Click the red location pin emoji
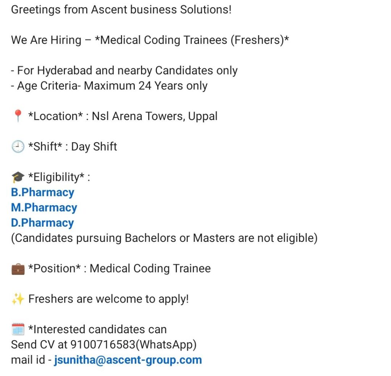The width and height of the screenshot is (391, 376). (18, 116)
